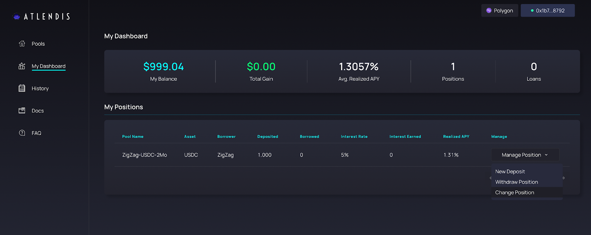The image size is (591, 235).
Task: Click the Interest Earned column header
Action: coord(405,136)
